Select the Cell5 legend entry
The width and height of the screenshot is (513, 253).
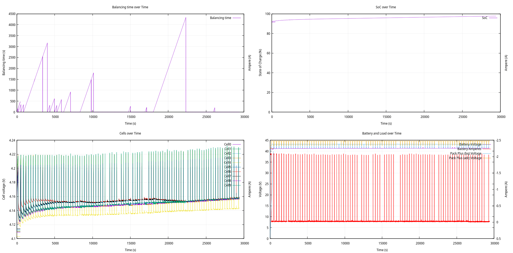pos(228,167)
